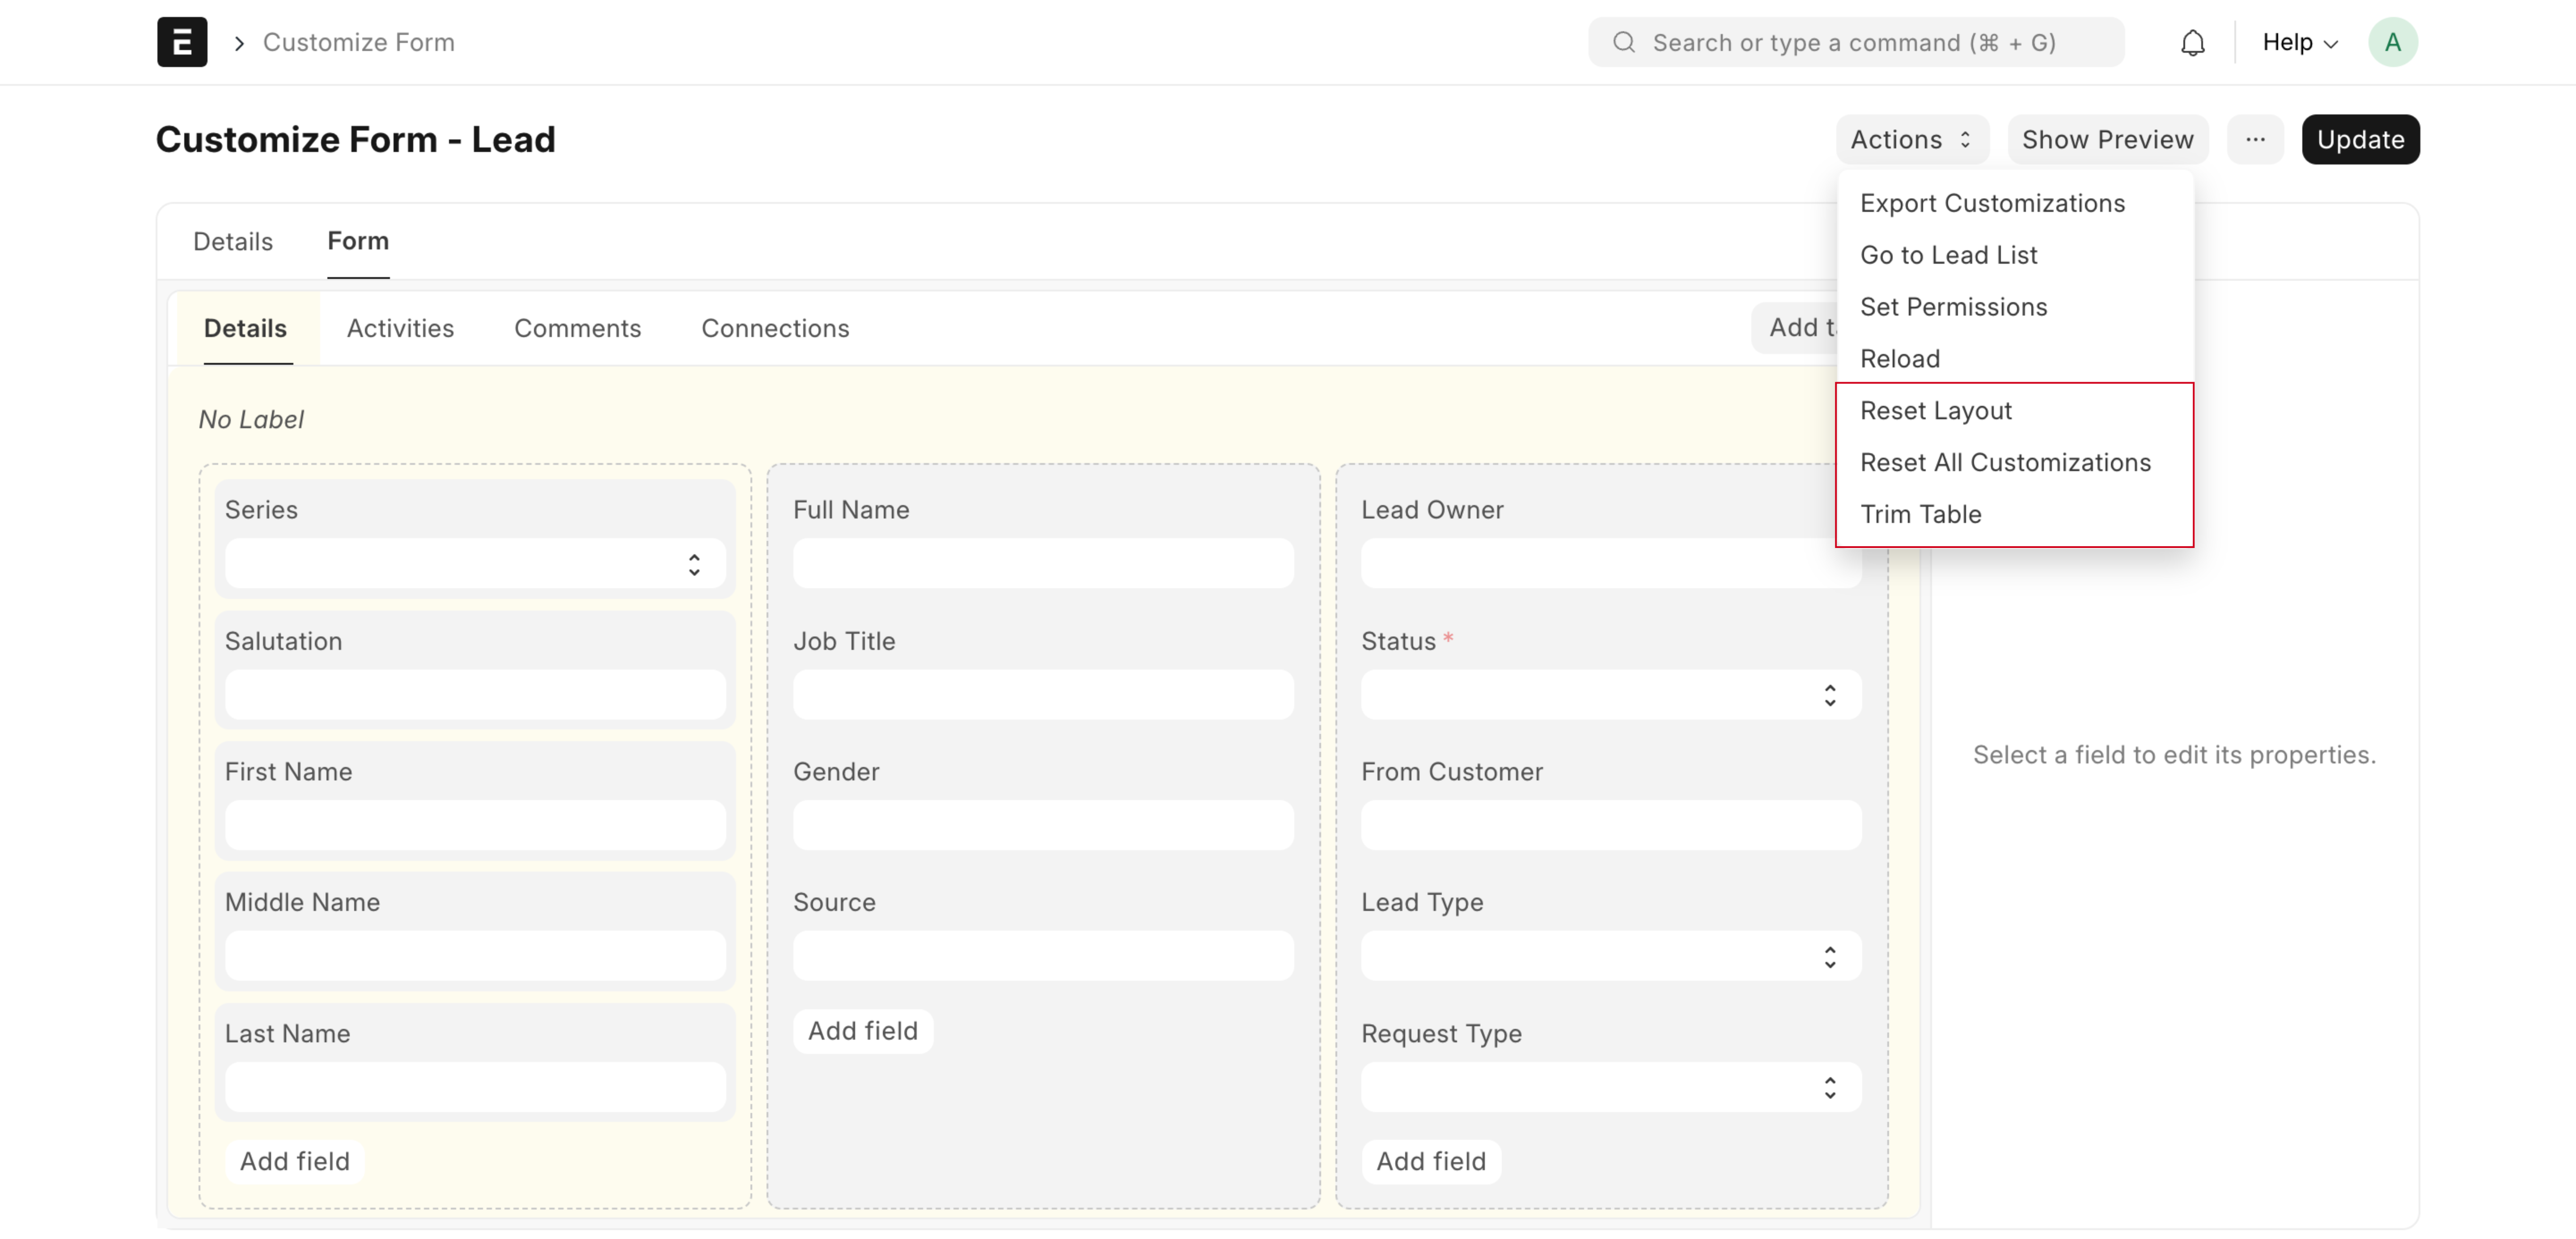Open the Series select dropdown
The height and width of the screenshot is (1239, 2576).
click(475, 565)
